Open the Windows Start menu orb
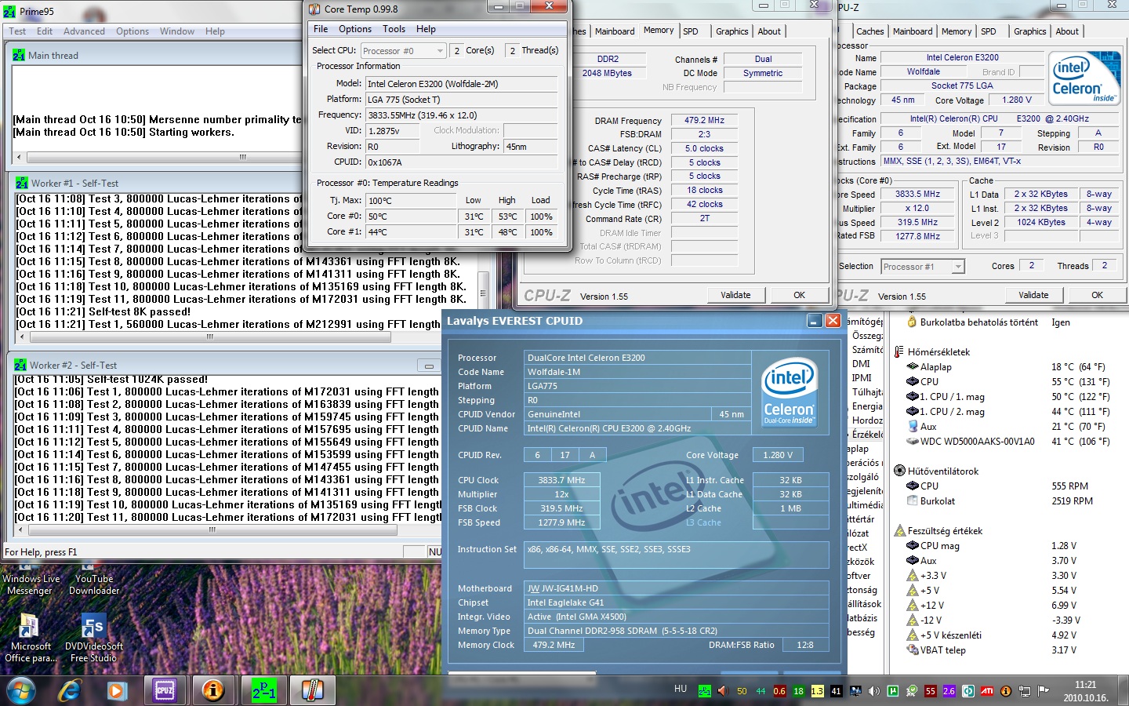The width and height of the screenshot is (1129, 706). pyautogui.click(x=21, y=690)
